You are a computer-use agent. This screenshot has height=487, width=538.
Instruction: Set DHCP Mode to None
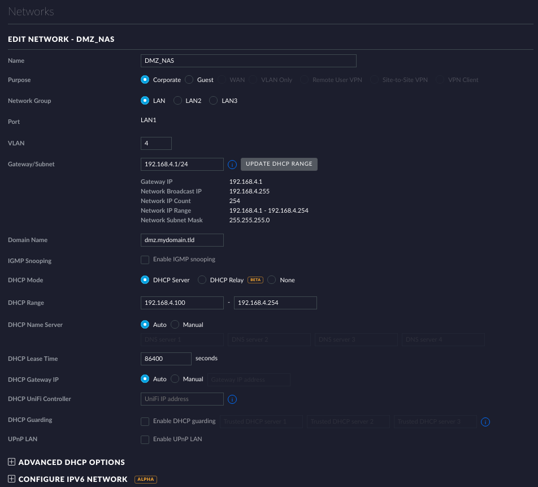(272, 280)
